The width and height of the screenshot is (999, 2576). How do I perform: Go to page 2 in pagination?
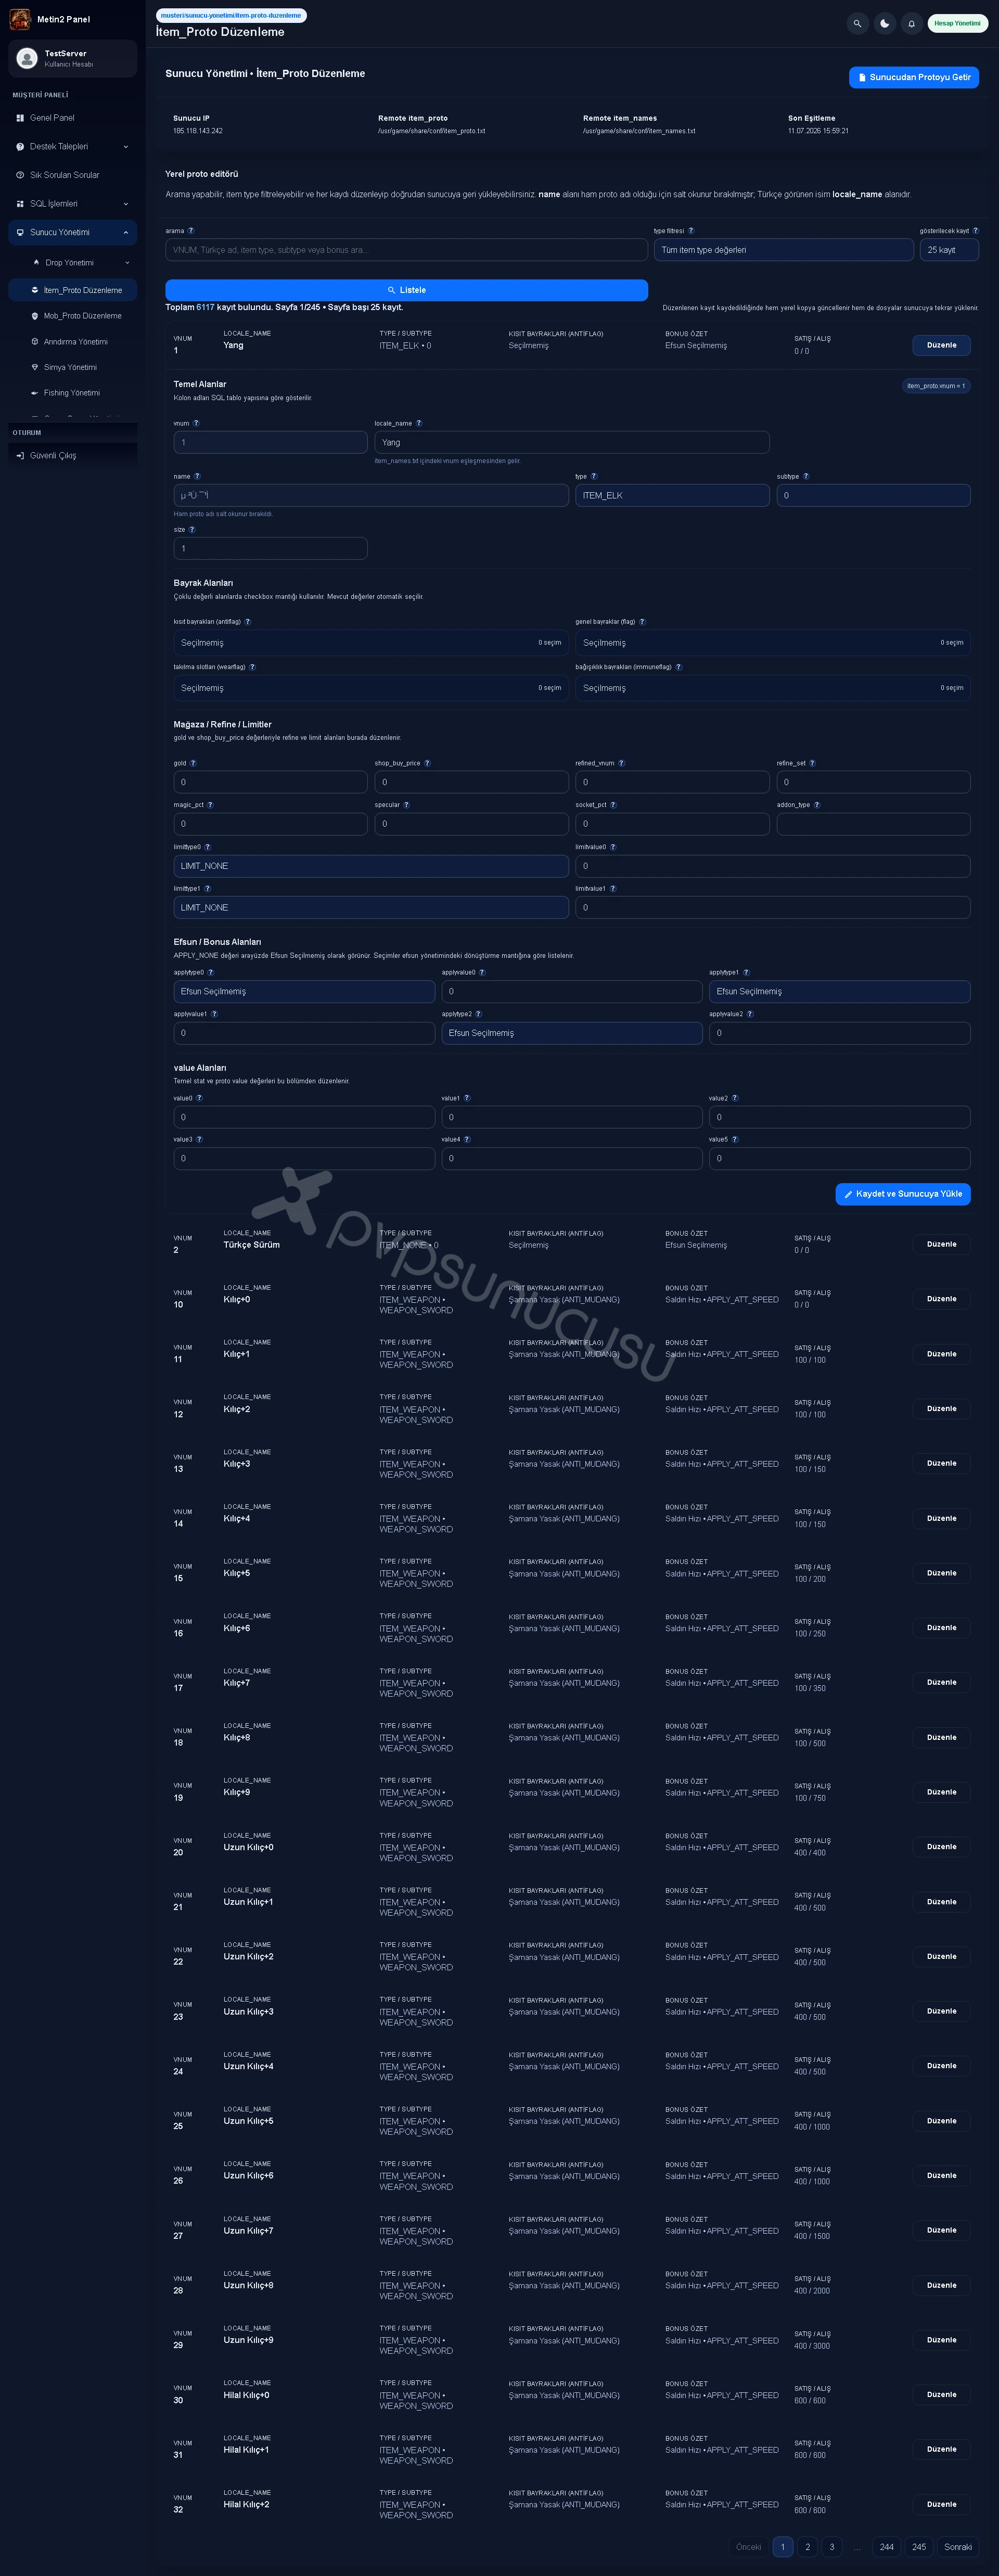pyautogui.click(x=807, y=2547)
